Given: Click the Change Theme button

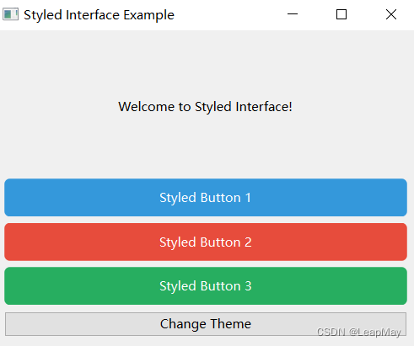Looking at the screenshot, I should pos(206,324).
